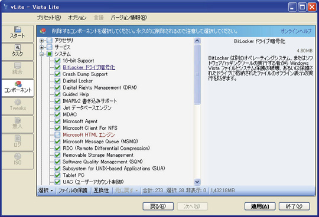Check the サービス group checkbox
319x217 pixels.
50,47
